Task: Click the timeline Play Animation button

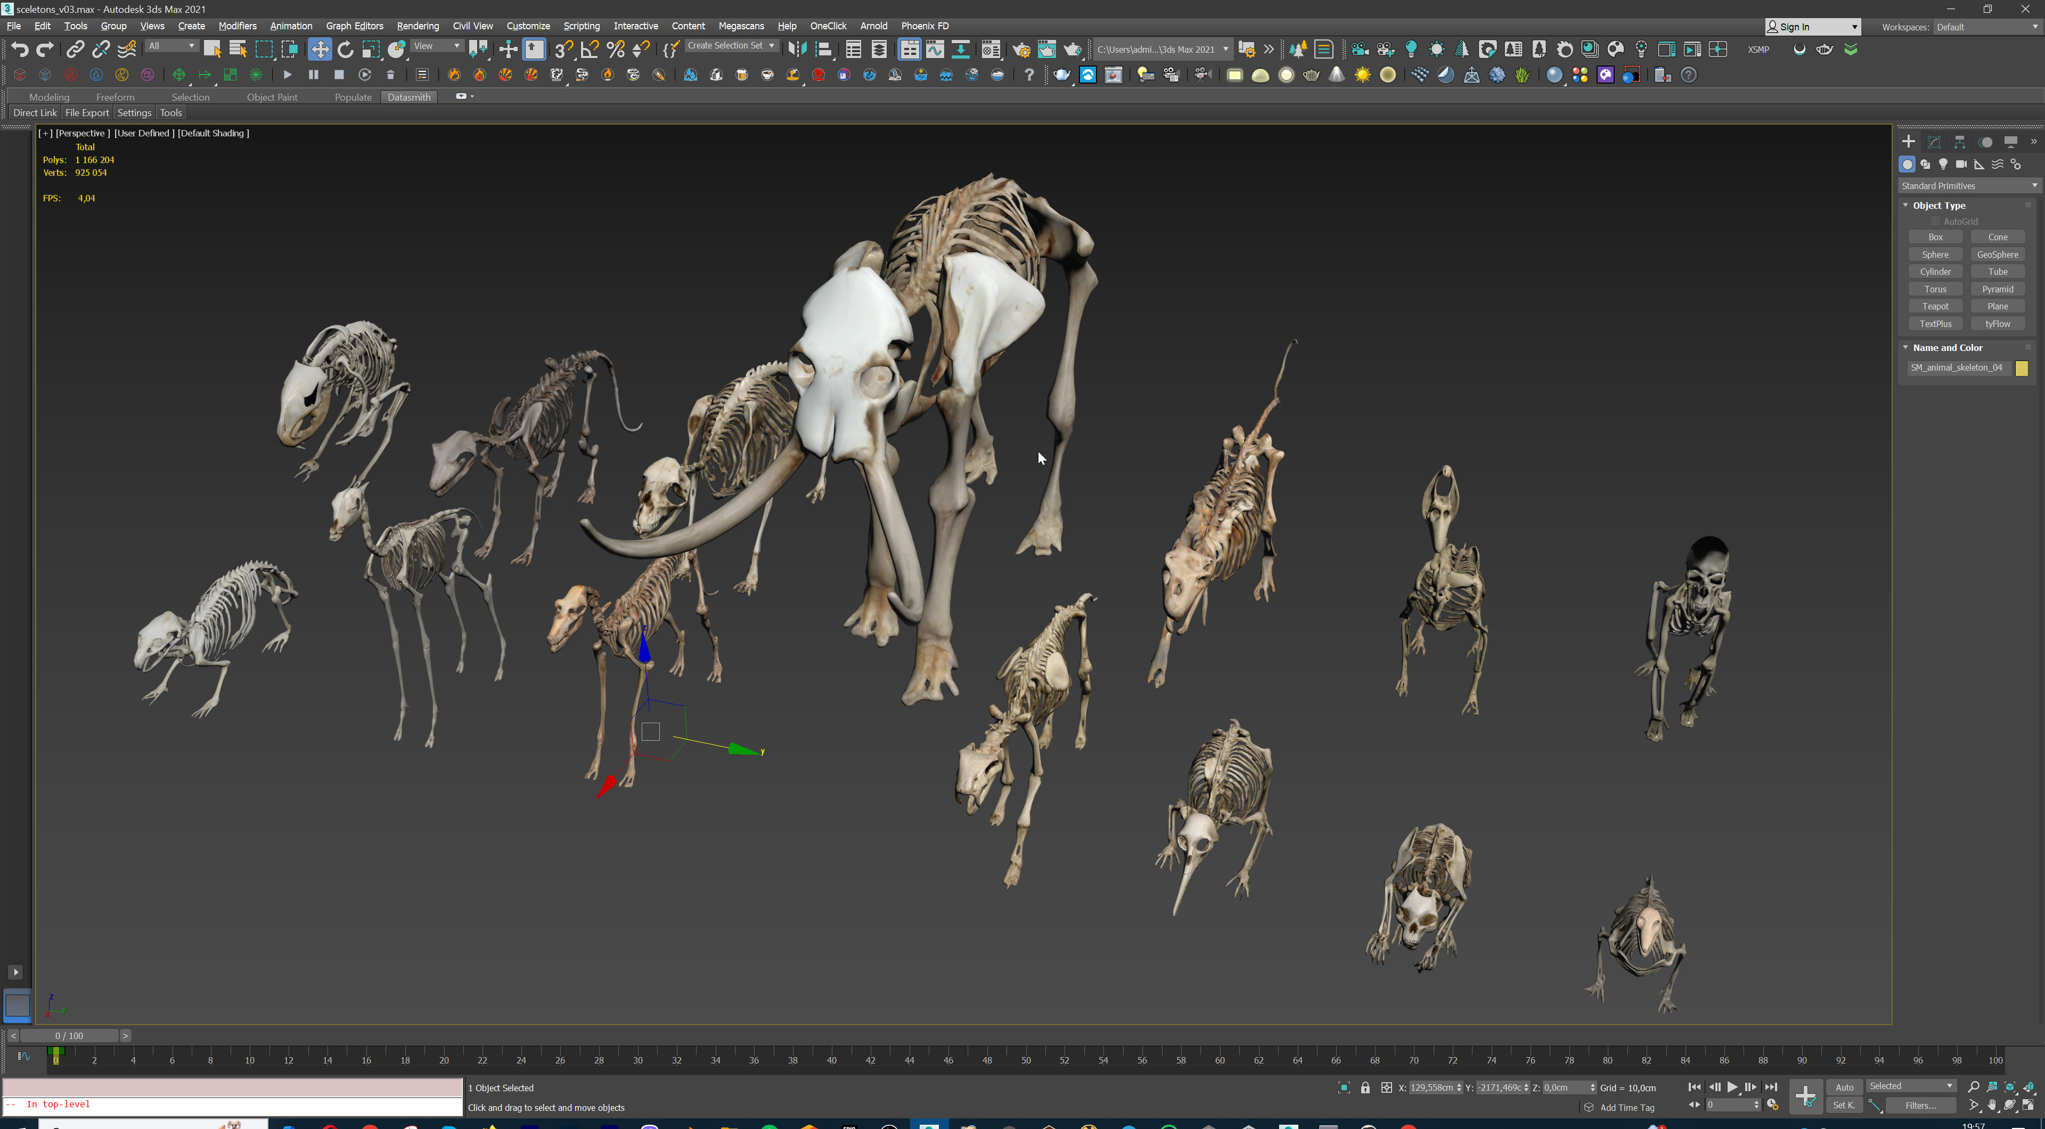Action: (x=1732, y=1087)
